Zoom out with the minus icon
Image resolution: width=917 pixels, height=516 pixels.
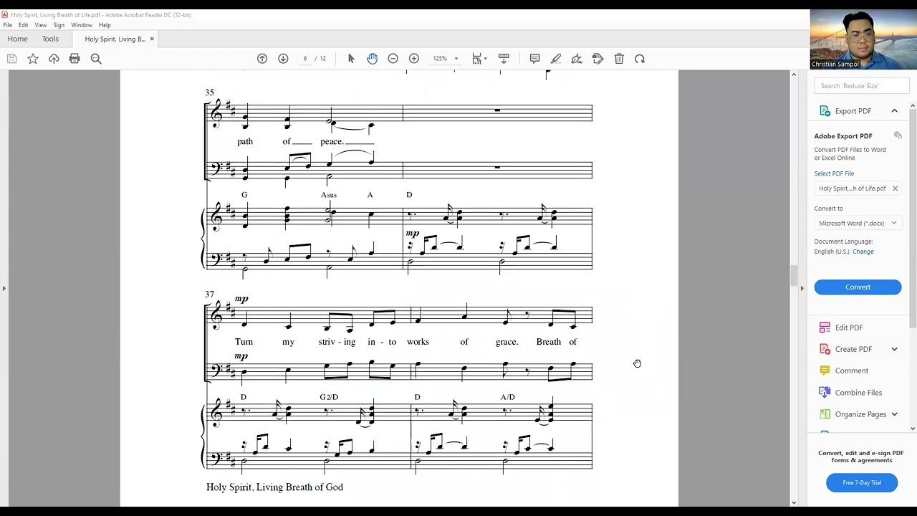point(393,59)
